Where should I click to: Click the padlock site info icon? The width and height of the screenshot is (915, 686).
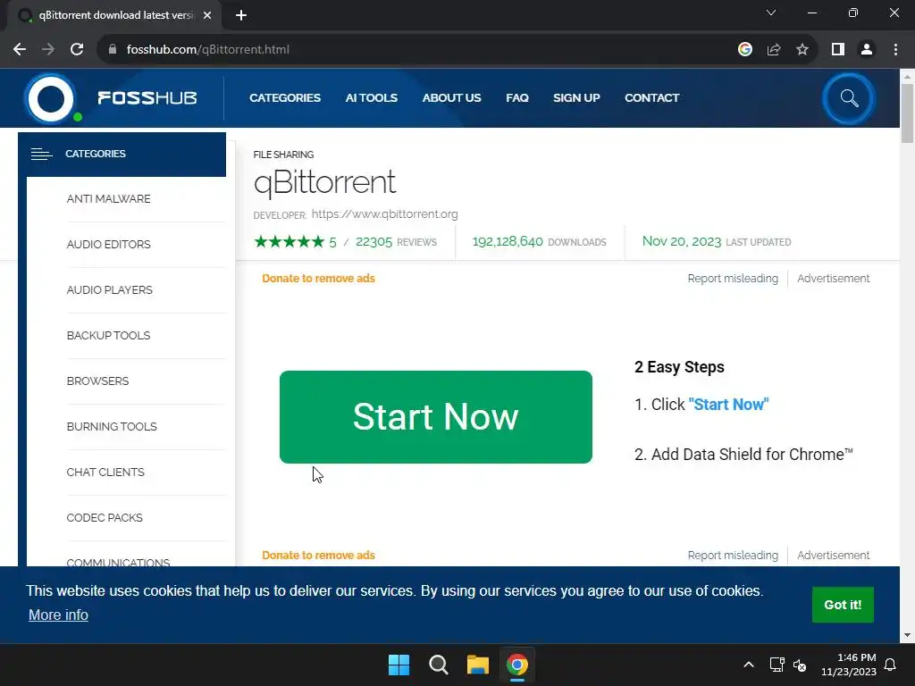[x=113, y=50]
